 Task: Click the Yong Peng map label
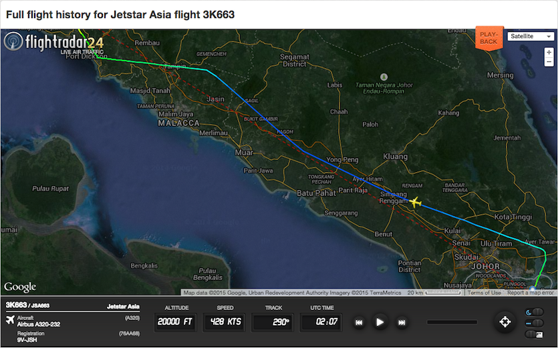pos(342,160)
